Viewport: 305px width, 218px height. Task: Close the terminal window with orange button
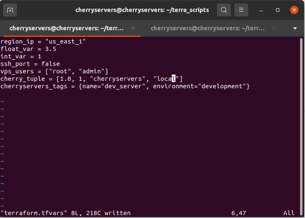tap(294, 10)
